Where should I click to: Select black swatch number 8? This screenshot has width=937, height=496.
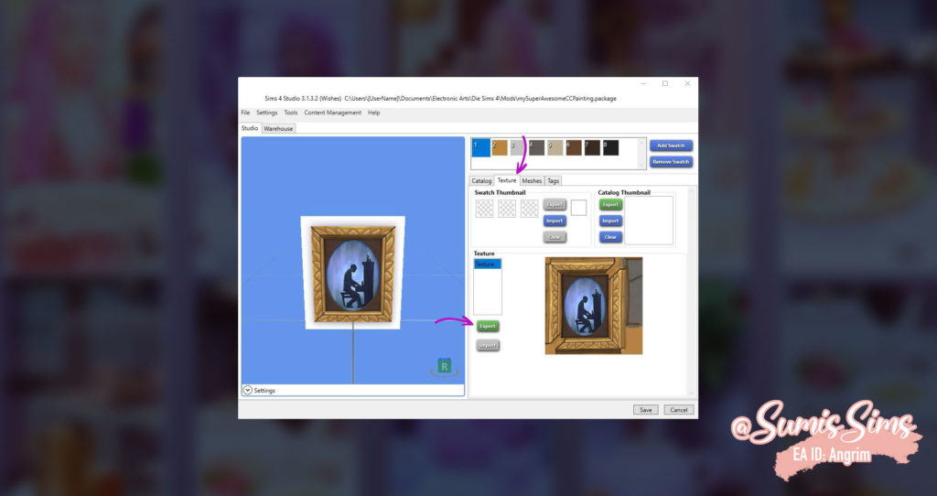click(x=610, y=147)
